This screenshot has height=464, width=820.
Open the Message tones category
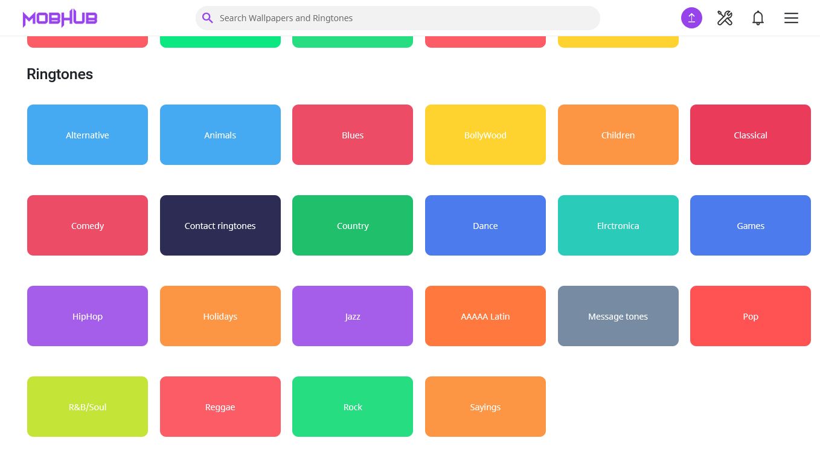(x=618, y=316)
